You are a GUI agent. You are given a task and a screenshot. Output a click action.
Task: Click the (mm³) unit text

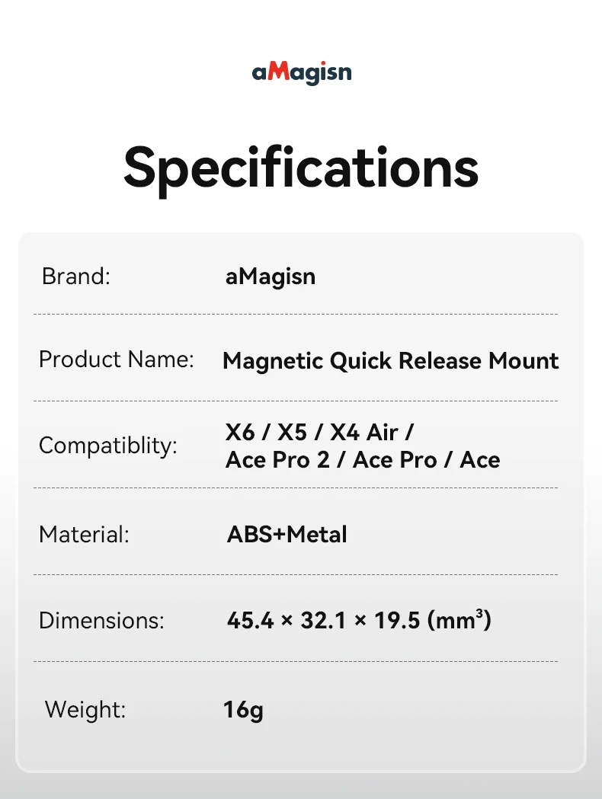(460, 620)
